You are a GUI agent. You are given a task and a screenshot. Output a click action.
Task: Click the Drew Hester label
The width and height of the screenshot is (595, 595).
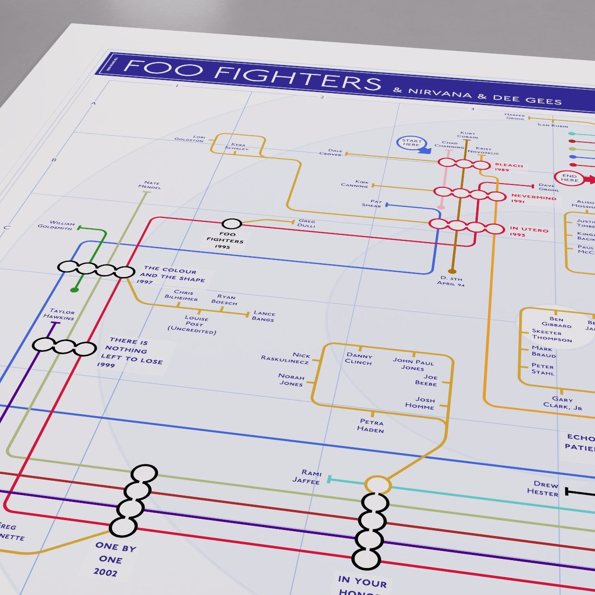pyautogui.click(x=543, y=488)
